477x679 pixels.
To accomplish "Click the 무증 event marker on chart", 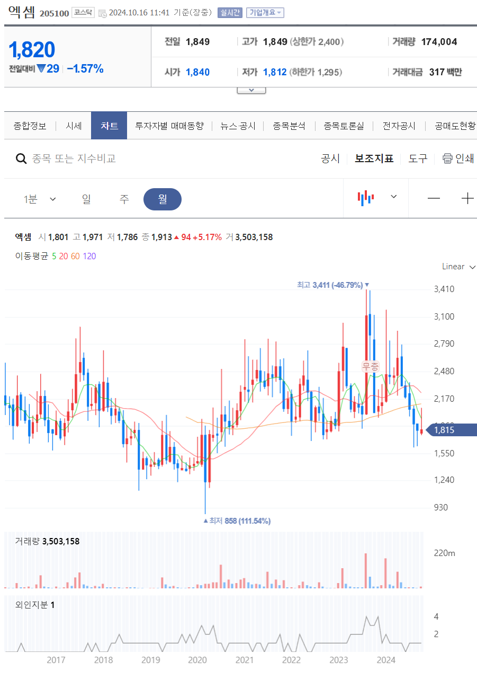I will click(371, 366).
